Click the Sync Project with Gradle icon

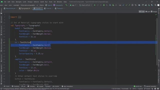click(x=146, y=5)
